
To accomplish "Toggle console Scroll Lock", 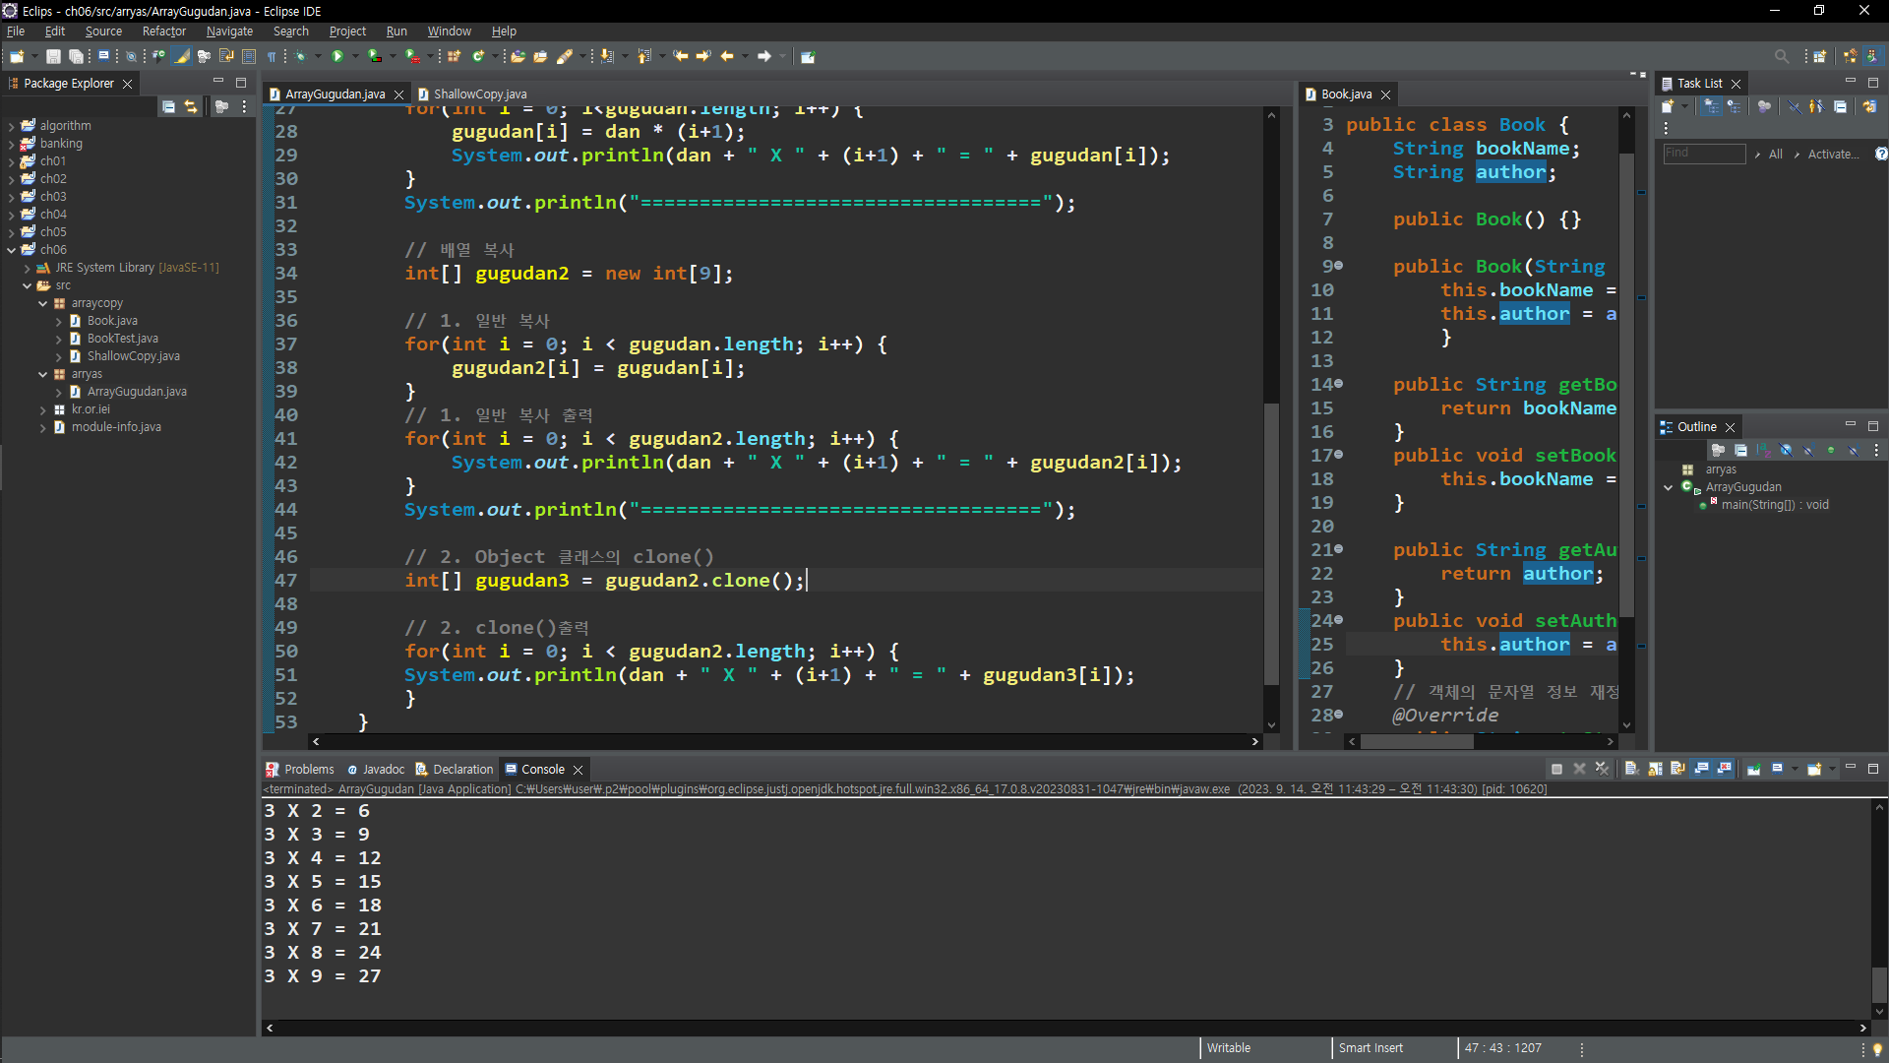I will tap(1655, 770).
